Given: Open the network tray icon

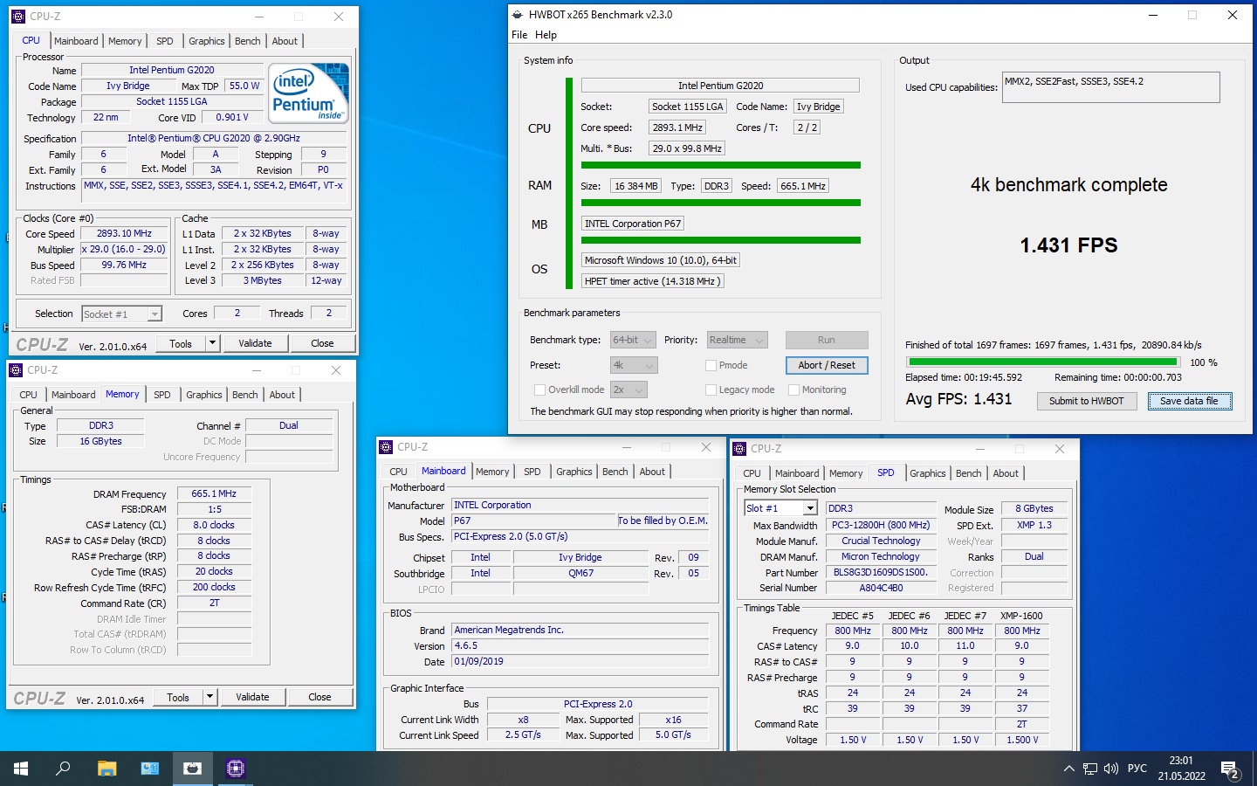Looking at the screenshot, I should click(x=1090, y=769).
